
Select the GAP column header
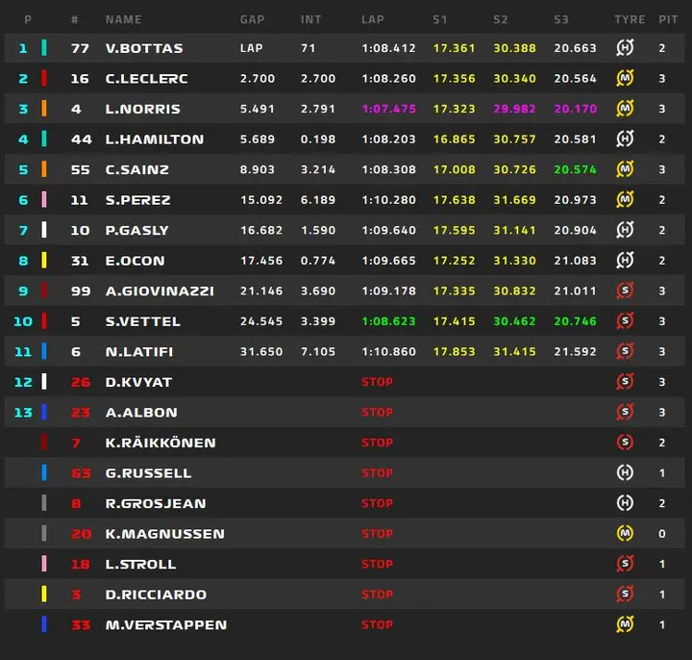tap(252, 19)
